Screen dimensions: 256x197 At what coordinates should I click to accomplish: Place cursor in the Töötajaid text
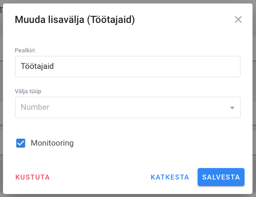37,66
